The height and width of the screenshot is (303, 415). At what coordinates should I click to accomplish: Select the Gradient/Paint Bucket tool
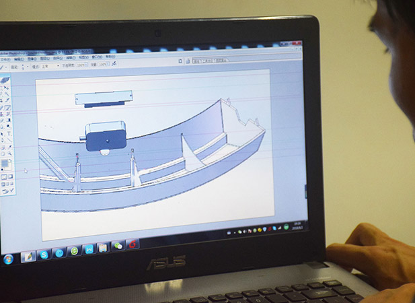[8, 120]
